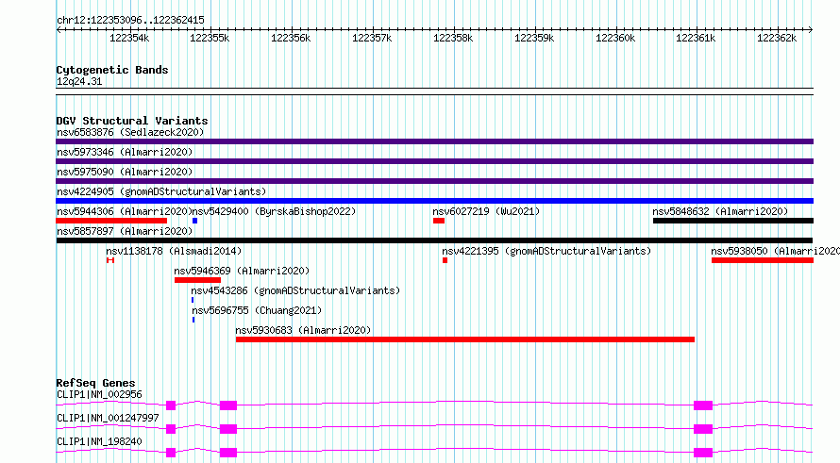Click the 122354k ruler position
The height and width of the screenshot is (463, 840).
pyautogui.click(x=129, y=39)
